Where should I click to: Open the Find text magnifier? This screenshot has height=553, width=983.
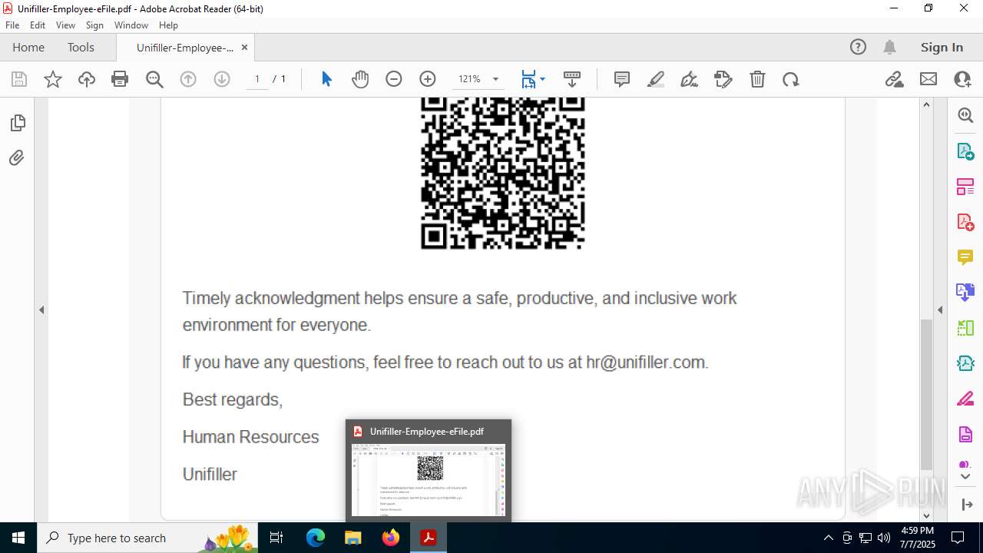[154, 79]
